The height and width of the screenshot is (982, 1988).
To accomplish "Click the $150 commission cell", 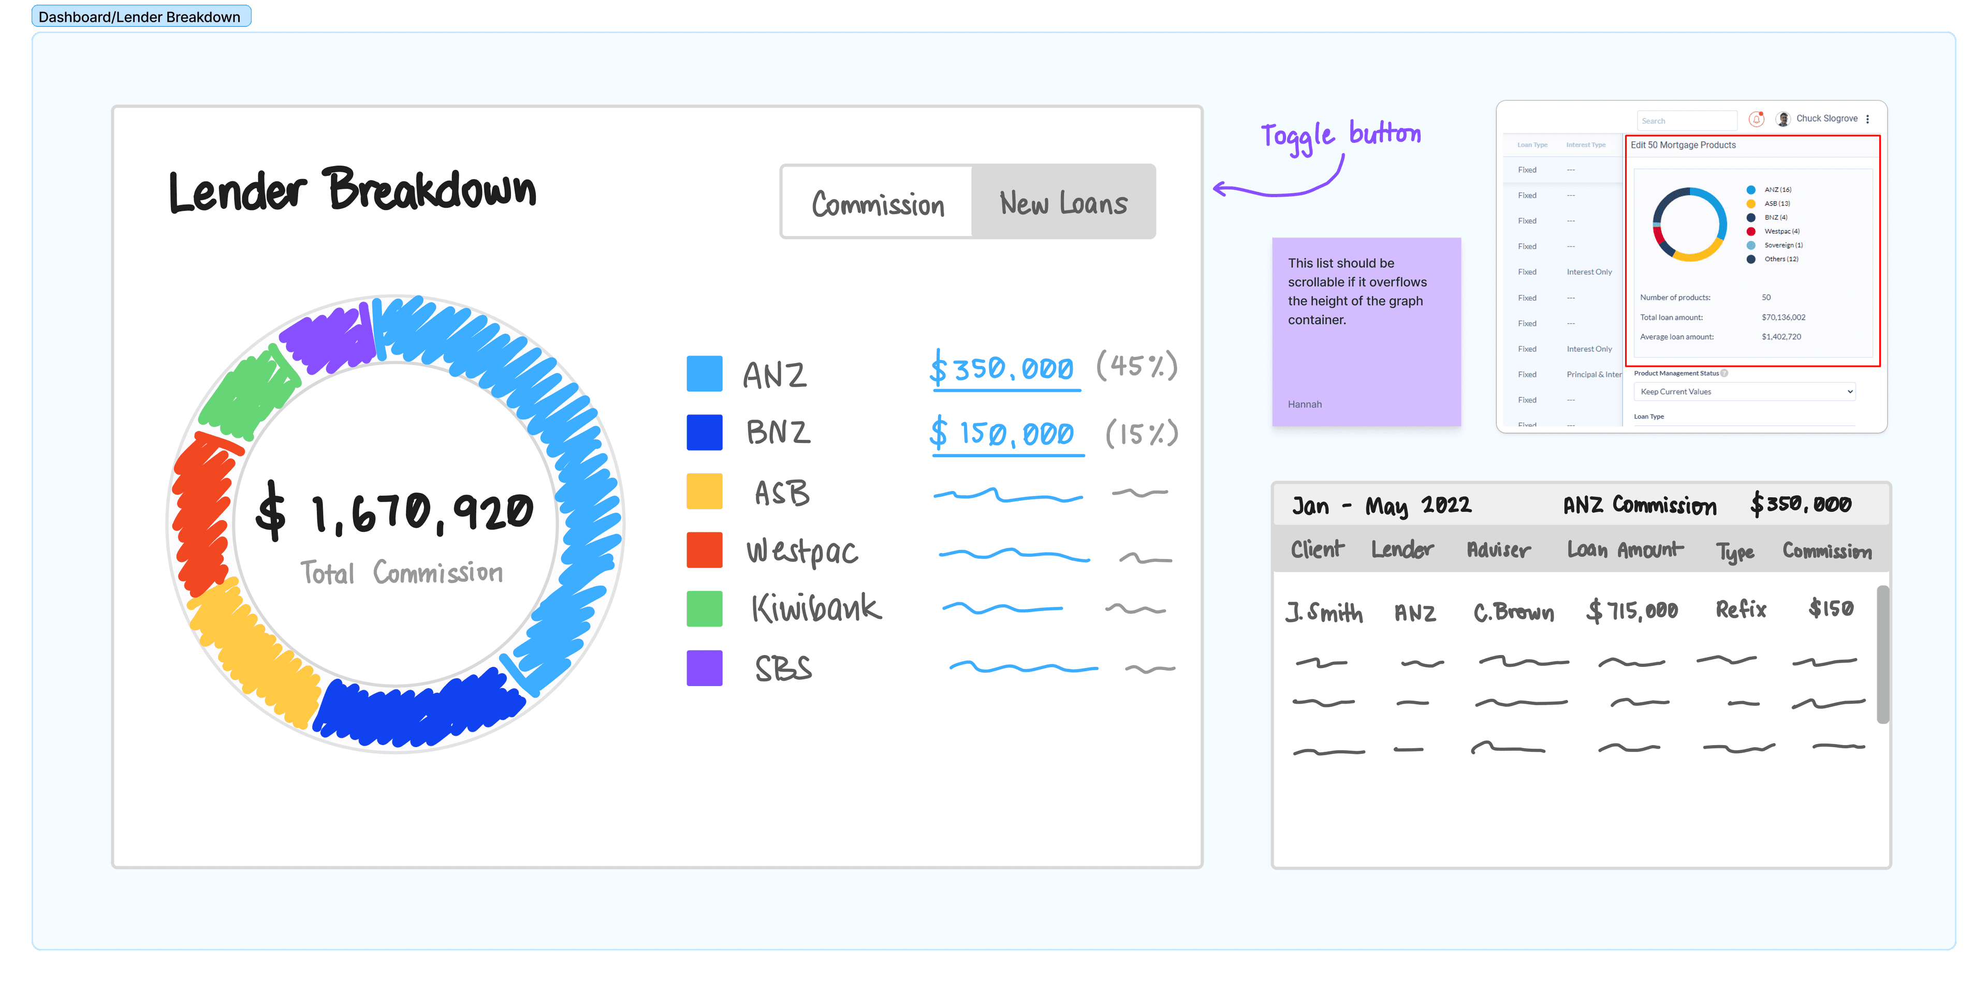I will click(x=1831, y=608).
